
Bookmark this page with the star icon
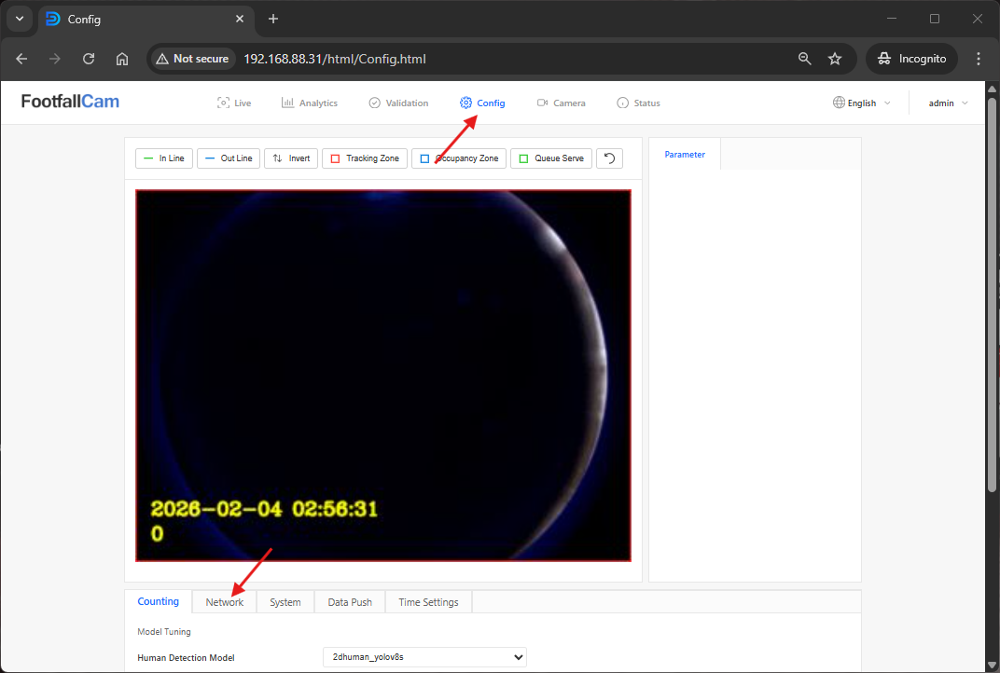point(835,59)
